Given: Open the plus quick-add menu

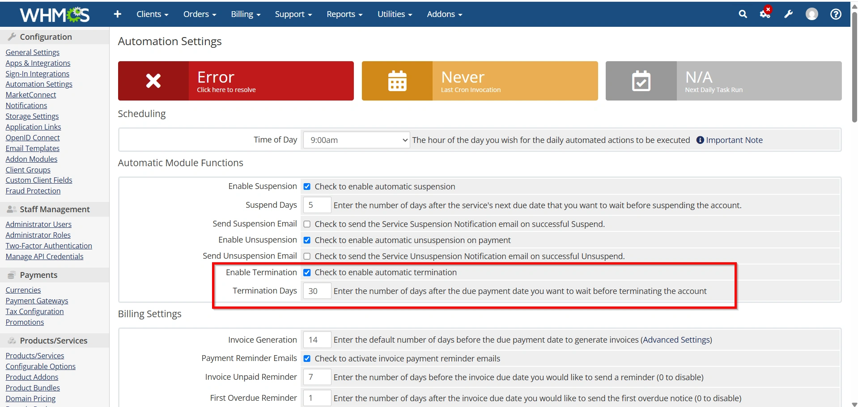Looking at the screenshot, I should (118, 14).
